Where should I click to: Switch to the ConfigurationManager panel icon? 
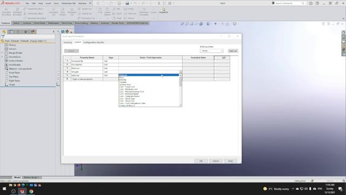tap(18, 32)
